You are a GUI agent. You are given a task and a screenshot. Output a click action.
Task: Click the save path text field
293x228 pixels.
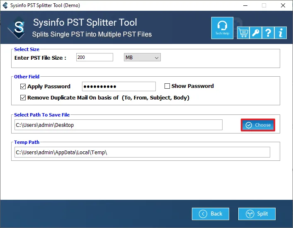click(119, 125)
